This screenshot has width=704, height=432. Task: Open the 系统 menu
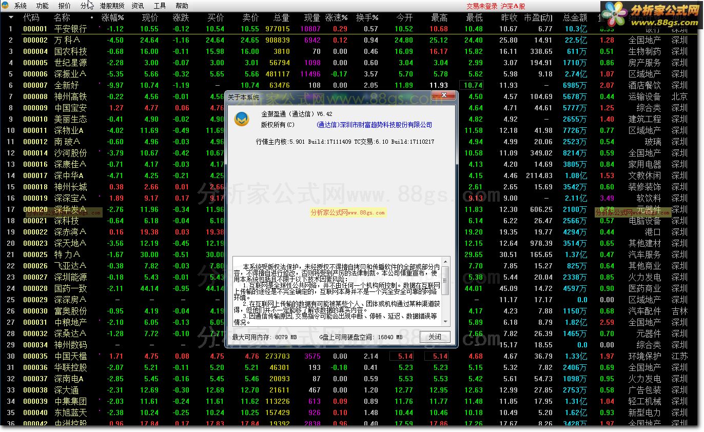coord(21,6)
